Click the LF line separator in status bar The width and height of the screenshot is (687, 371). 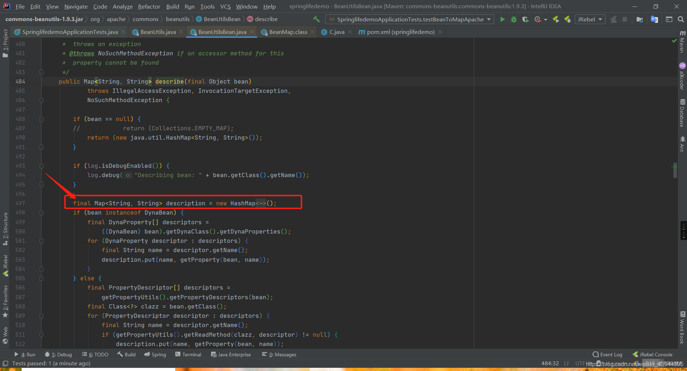pyautogui.click(x=567, y=364)
